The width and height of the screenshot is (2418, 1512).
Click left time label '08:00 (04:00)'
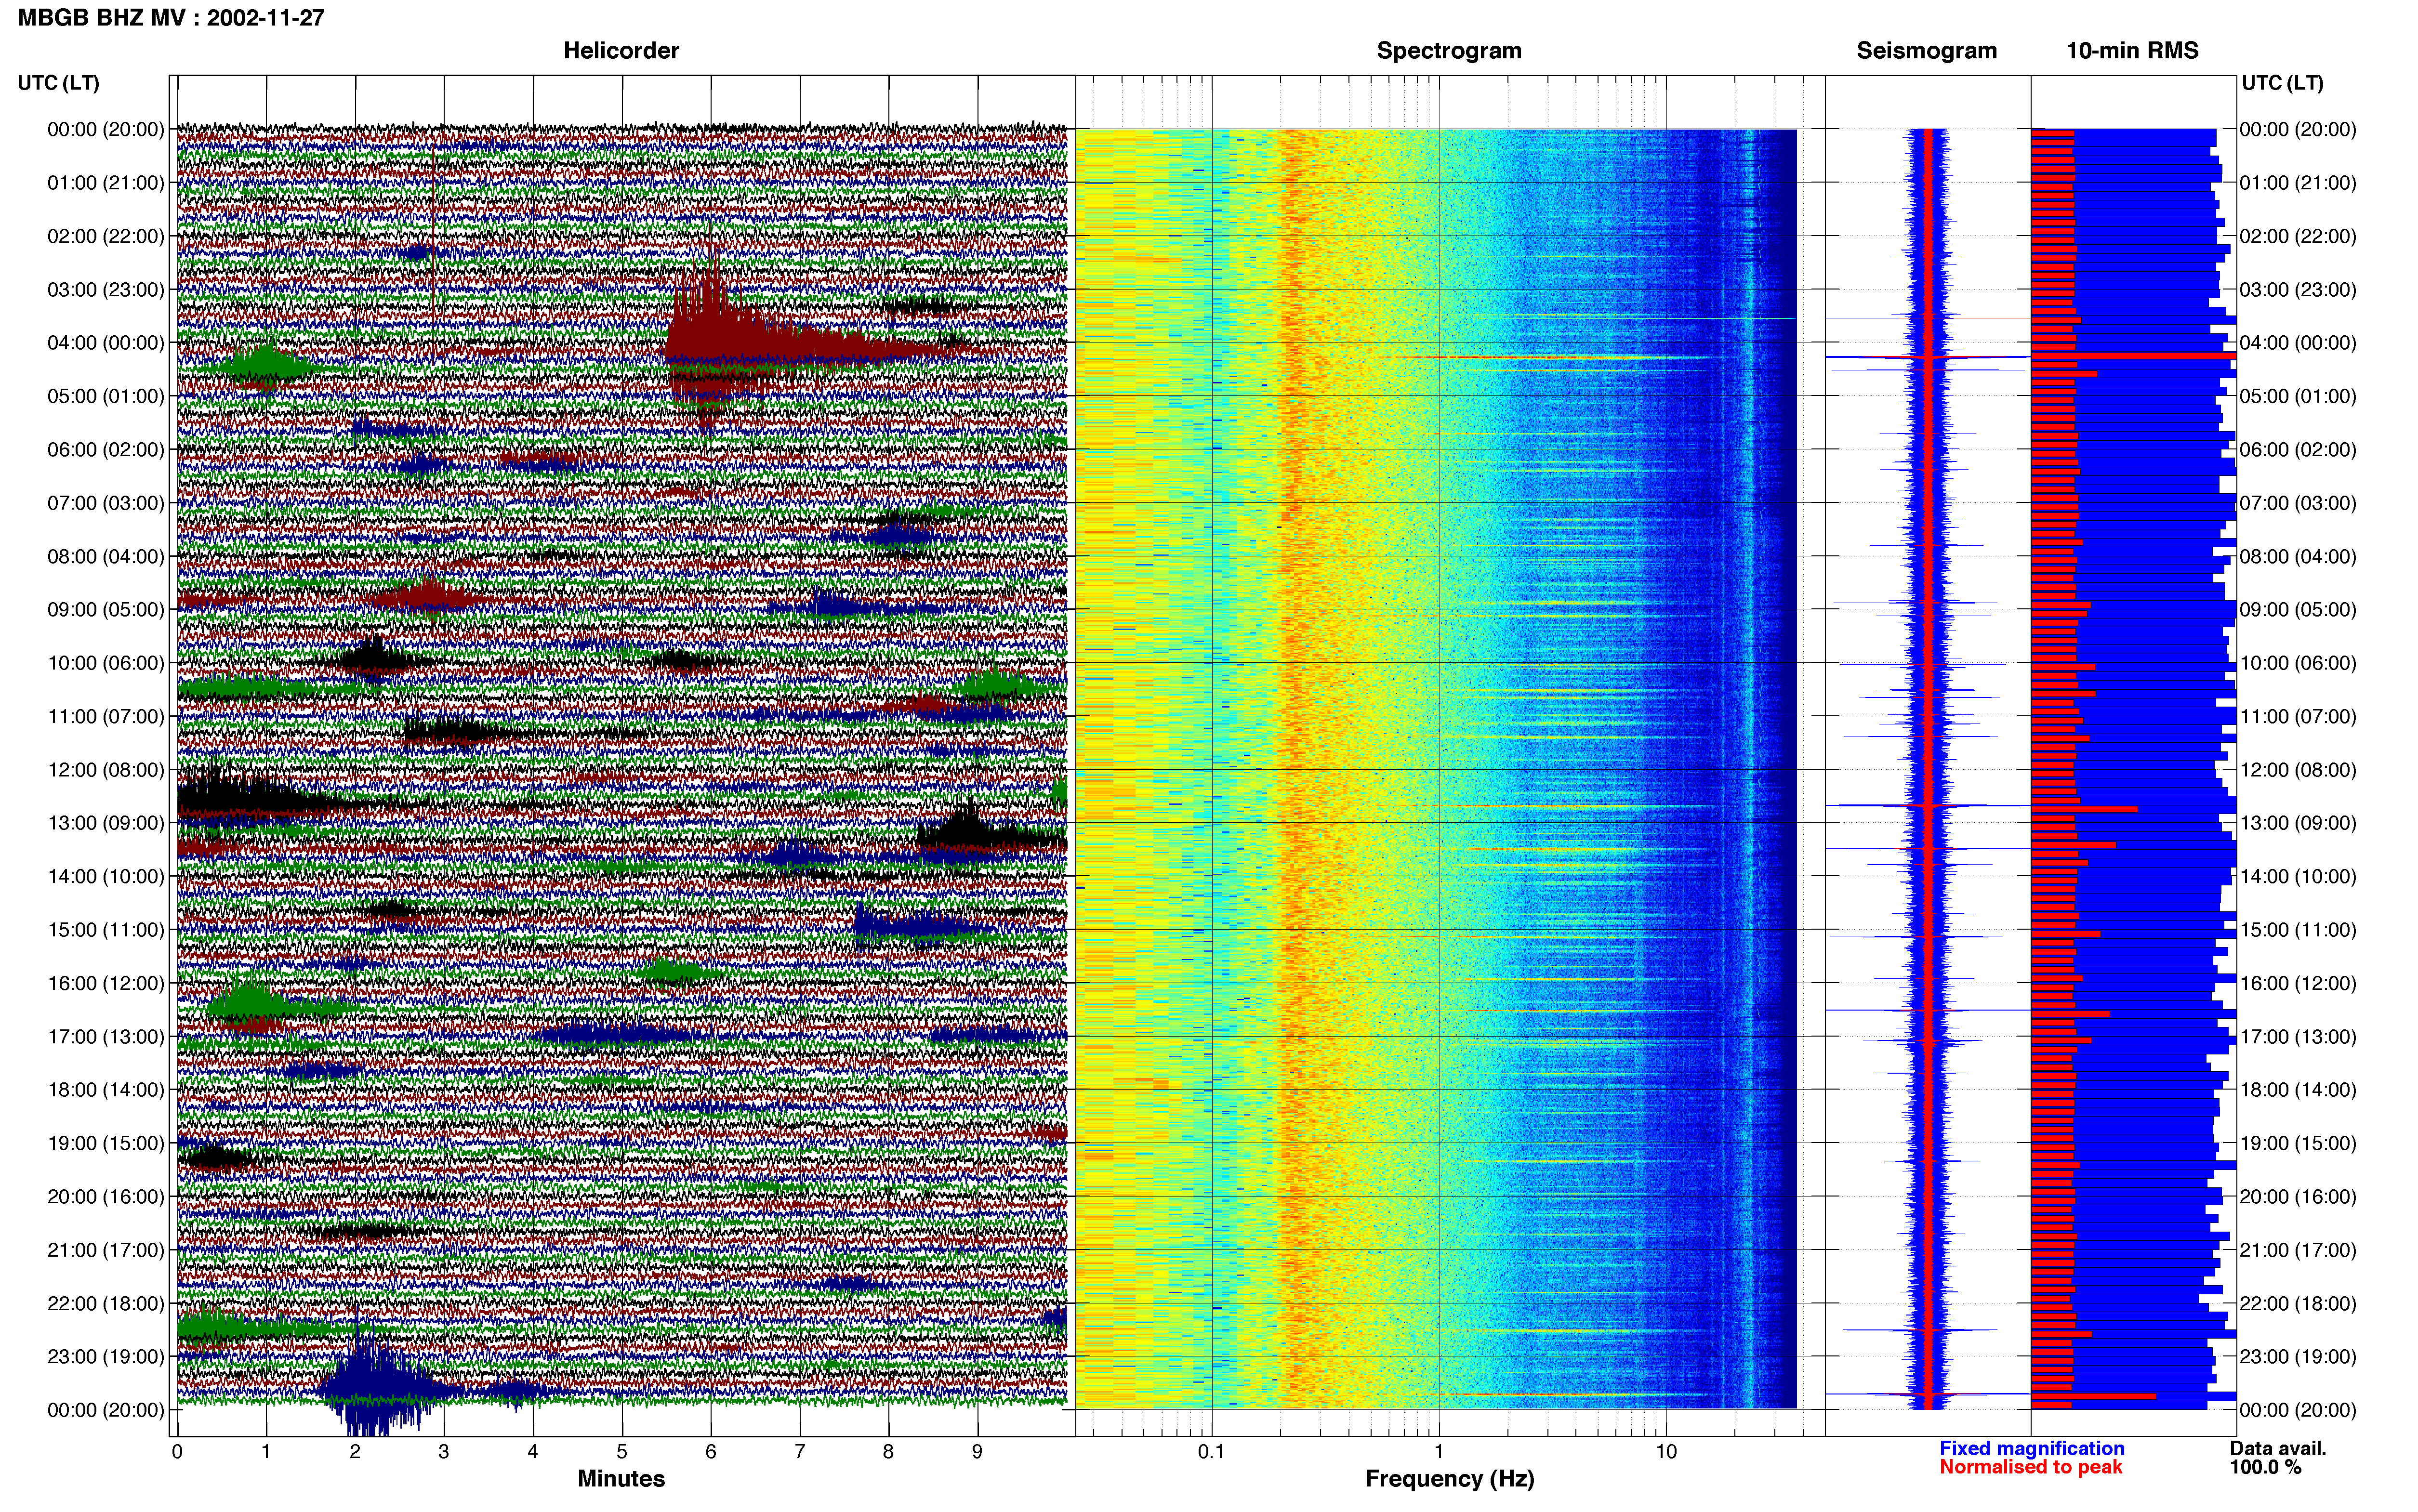click(x=106, y=556)
